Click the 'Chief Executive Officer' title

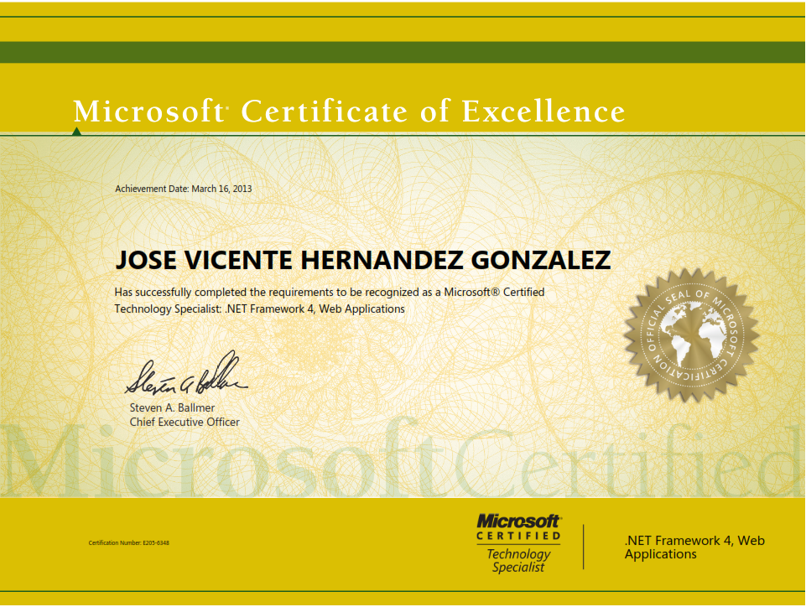(184, 422)
